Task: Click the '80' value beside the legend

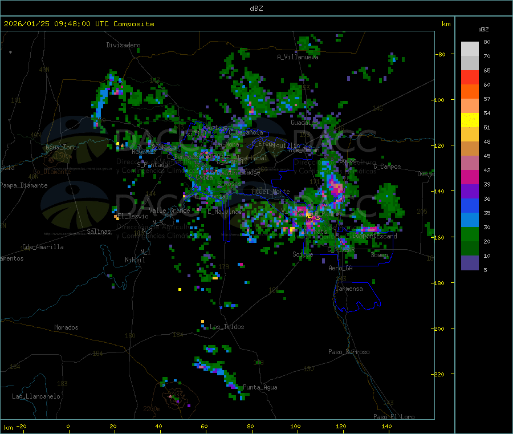Action: 487,42
